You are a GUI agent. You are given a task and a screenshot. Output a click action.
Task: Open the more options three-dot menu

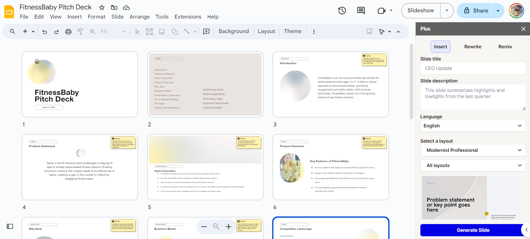pos(314,32)
